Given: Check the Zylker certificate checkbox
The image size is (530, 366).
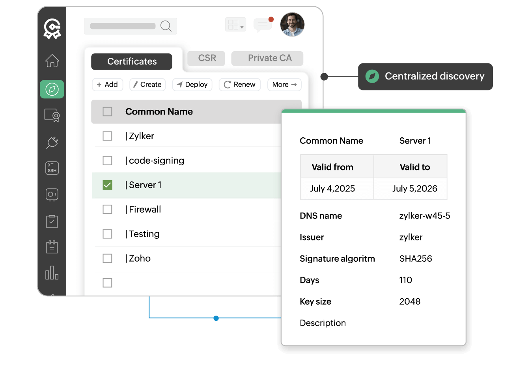Looking at the screenshot, I should point(107,136).
